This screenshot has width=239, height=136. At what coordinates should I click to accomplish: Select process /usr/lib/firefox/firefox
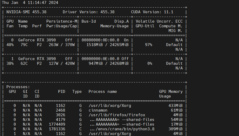[x=117, y=115]
